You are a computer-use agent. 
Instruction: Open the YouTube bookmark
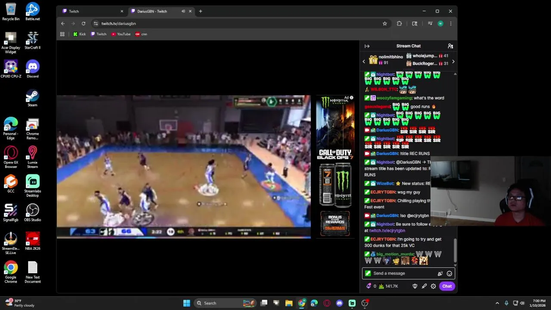point(121,34)
